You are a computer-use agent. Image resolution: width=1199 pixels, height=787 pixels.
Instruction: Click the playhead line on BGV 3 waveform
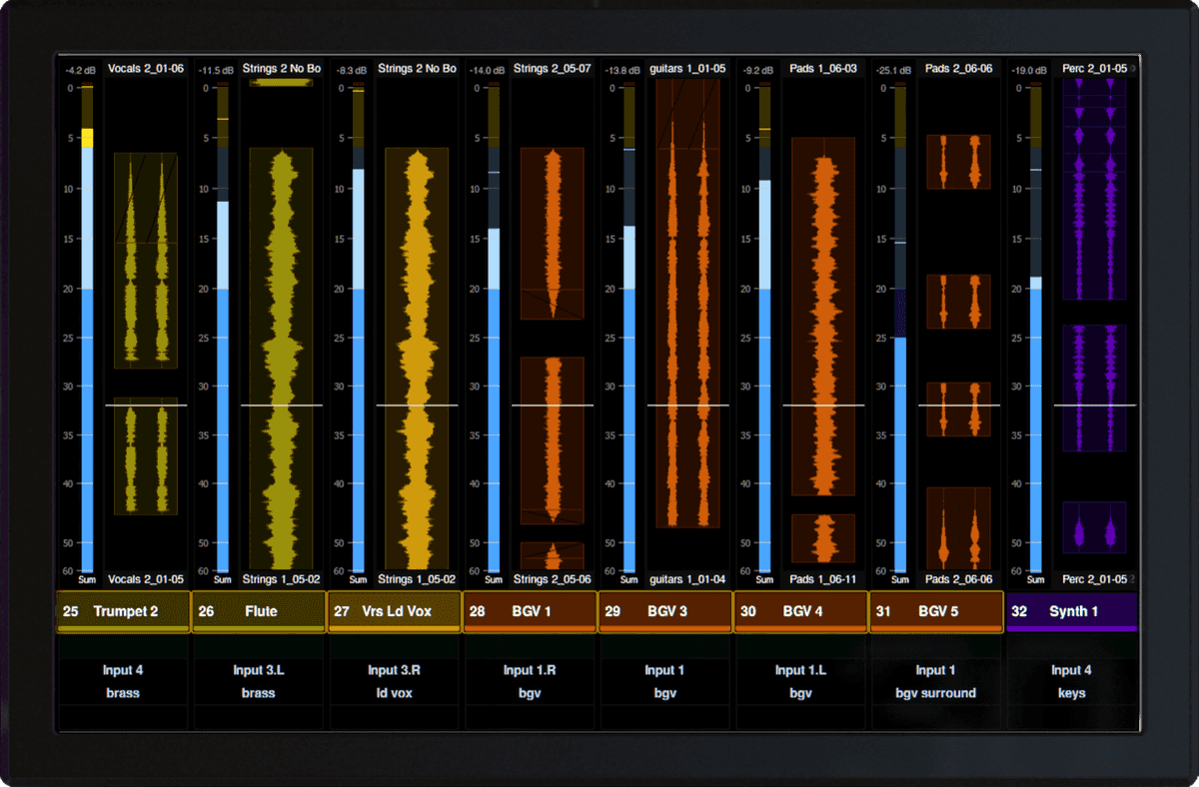pos(687,405)
